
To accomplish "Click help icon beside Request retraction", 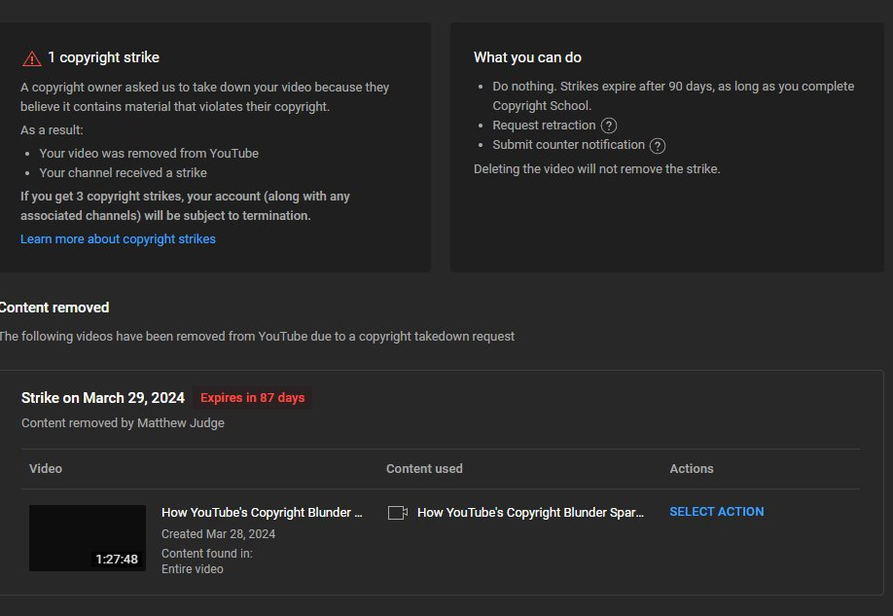I will coord(609,126).
